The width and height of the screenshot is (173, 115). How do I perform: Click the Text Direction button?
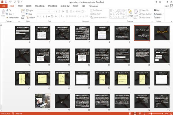[x=97, y=10]
